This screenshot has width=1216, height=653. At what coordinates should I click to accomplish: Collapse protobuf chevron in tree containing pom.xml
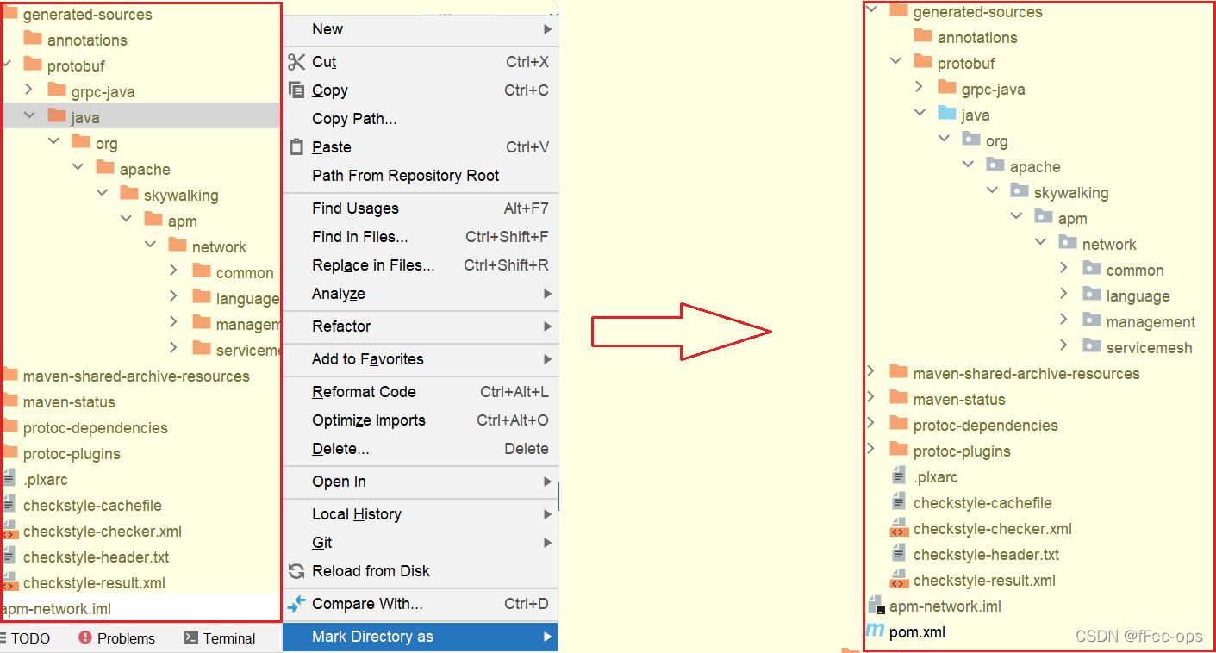coord(895,62)
